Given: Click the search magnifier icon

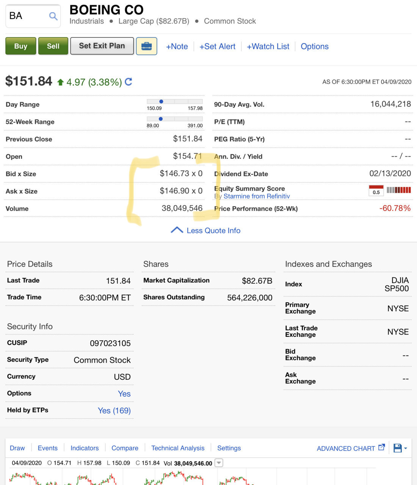Looking at the screenshot, I should 53,16.
